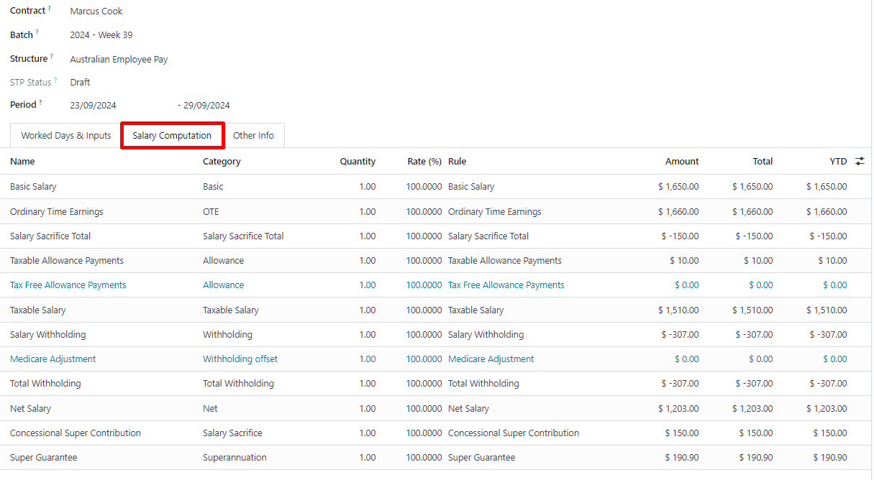Open the Contract dropdown showing Marcus Cook
Screen dimensions: 874x480
click(x=96, y=11)
